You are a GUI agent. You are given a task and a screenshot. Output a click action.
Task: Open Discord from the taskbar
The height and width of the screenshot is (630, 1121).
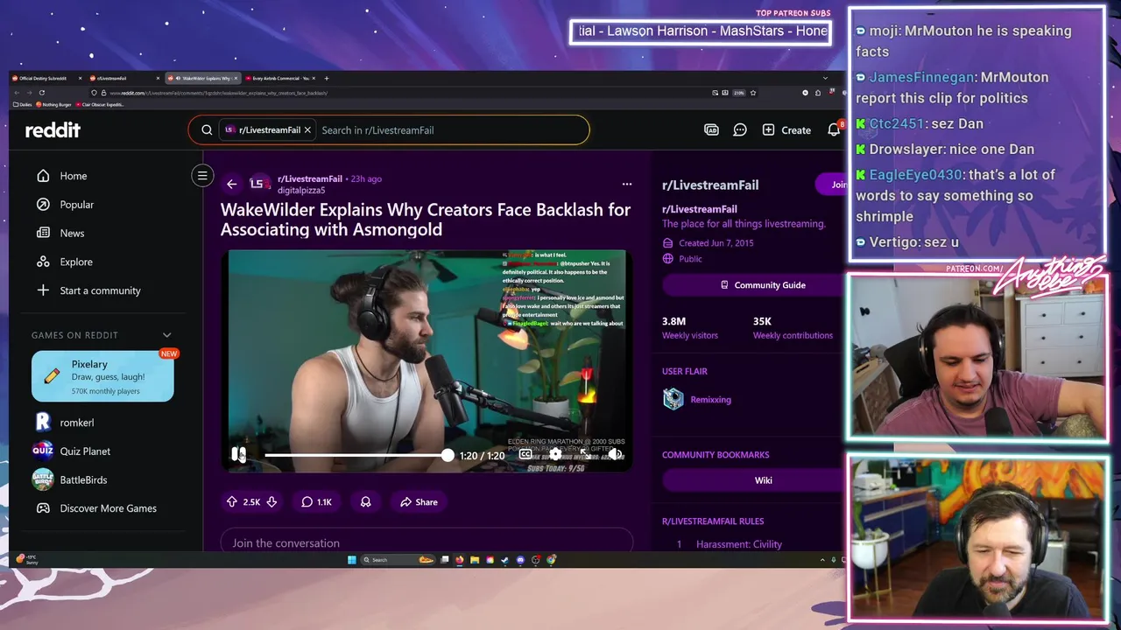(520, 560)
